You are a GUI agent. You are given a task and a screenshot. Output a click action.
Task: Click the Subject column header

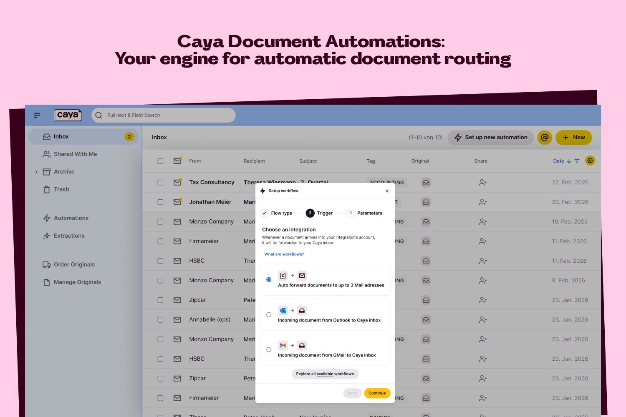(x=308, y=161)
